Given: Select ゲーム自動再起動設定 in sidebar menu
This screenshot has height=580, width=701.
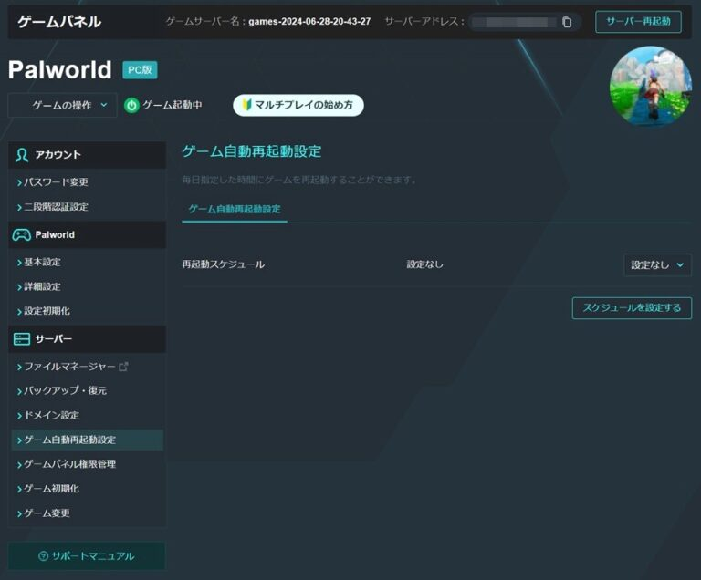Looking at the screenshot, I should click(88, 440).
